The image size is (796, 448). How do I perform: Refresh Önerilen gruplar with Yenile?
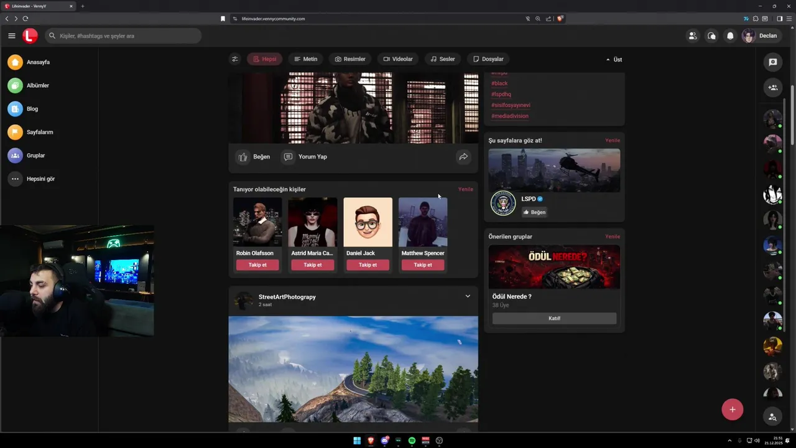point(613,236)
